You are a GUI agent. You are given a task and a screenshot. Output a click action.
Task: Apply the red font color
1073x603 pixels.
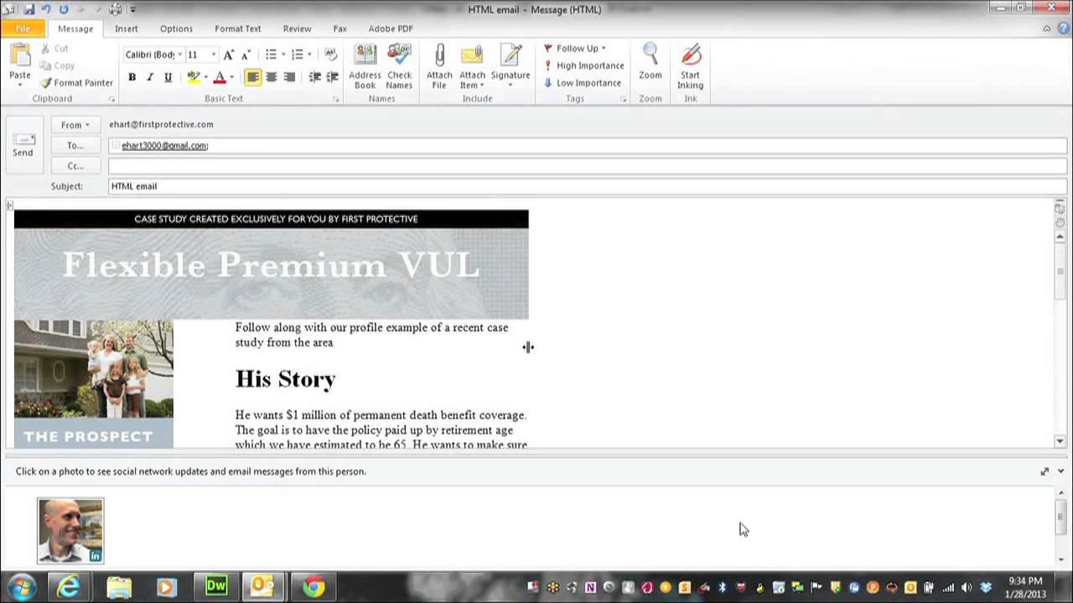219,77
